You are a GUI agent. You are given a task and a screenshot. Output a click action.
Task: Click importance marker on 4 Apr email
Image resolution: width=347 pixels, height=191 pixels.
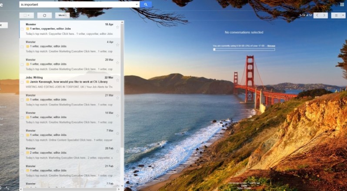pyautogui.click(x=28, y=47)
